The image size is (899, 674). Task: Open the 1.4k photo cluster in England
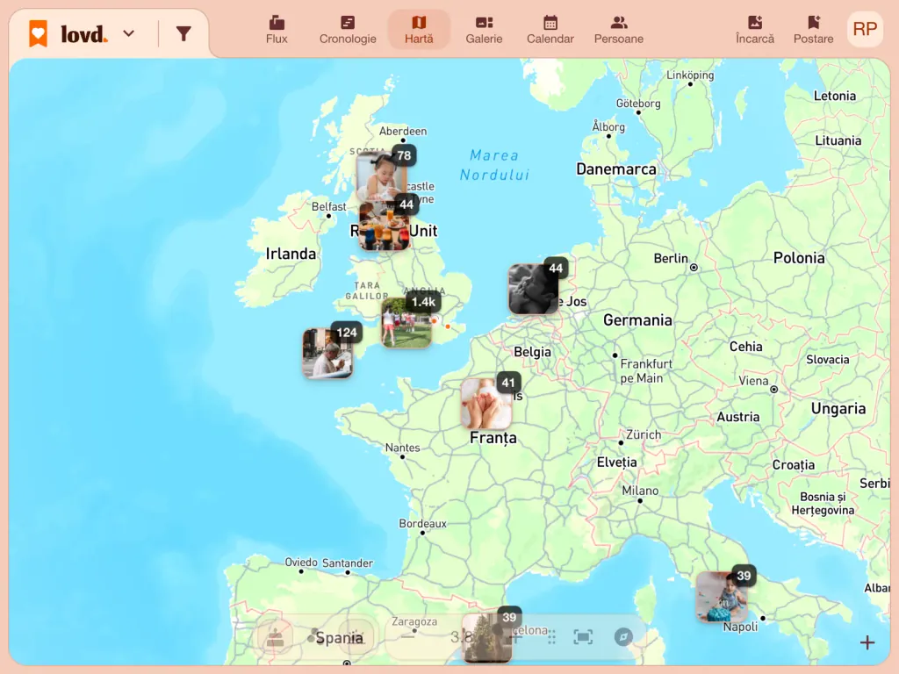(406, 323)
